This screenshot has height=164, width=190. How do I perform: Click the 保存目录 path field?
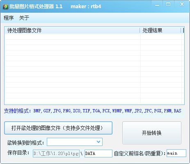[x=56, y=153]
